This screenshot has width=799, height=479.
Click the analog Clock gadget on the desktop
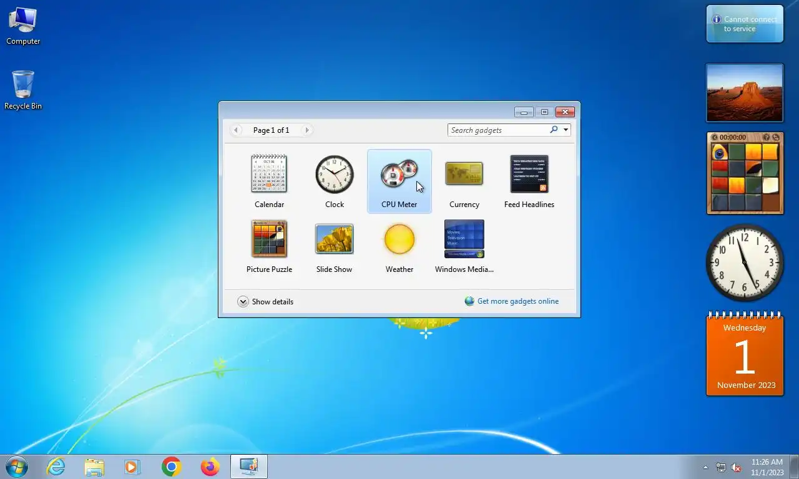[745, 262]
